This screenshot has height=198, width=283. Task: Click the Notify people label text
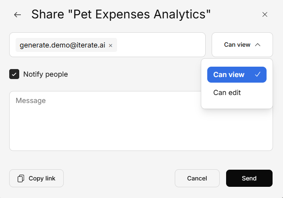pyautogui.click(x=45, y=74)
